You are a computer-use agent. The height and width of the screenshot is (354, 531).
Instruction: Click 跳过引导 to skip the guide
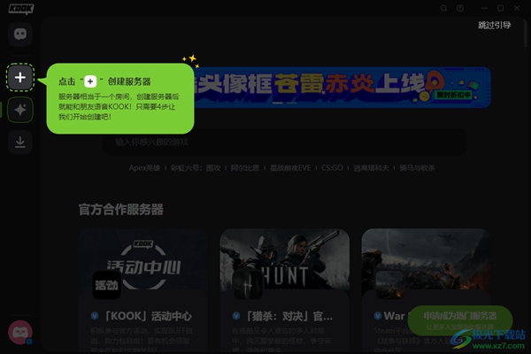click(494, 25)
